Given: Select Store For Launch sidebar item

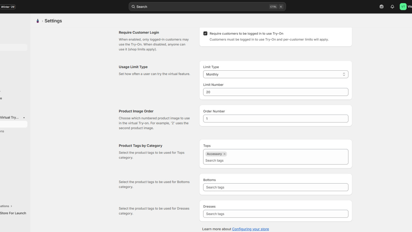Looking at the screenshot, I should (x=13, y=213).
